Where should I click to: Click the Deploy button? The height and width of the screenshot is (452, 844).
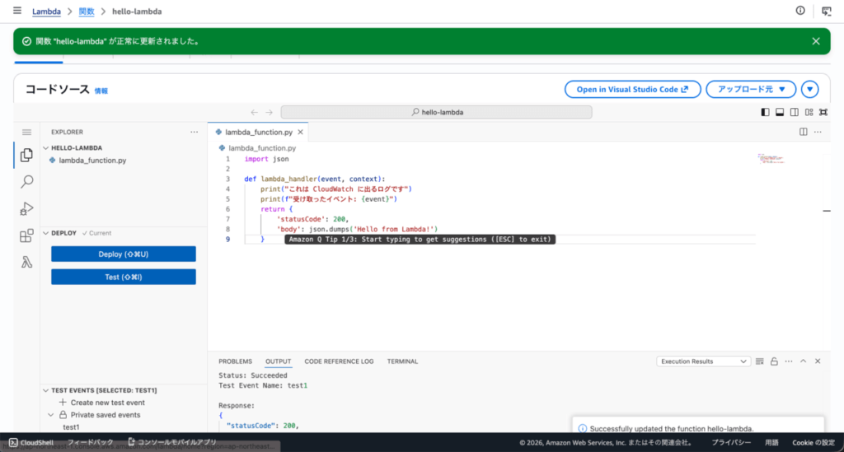[124, 254]
